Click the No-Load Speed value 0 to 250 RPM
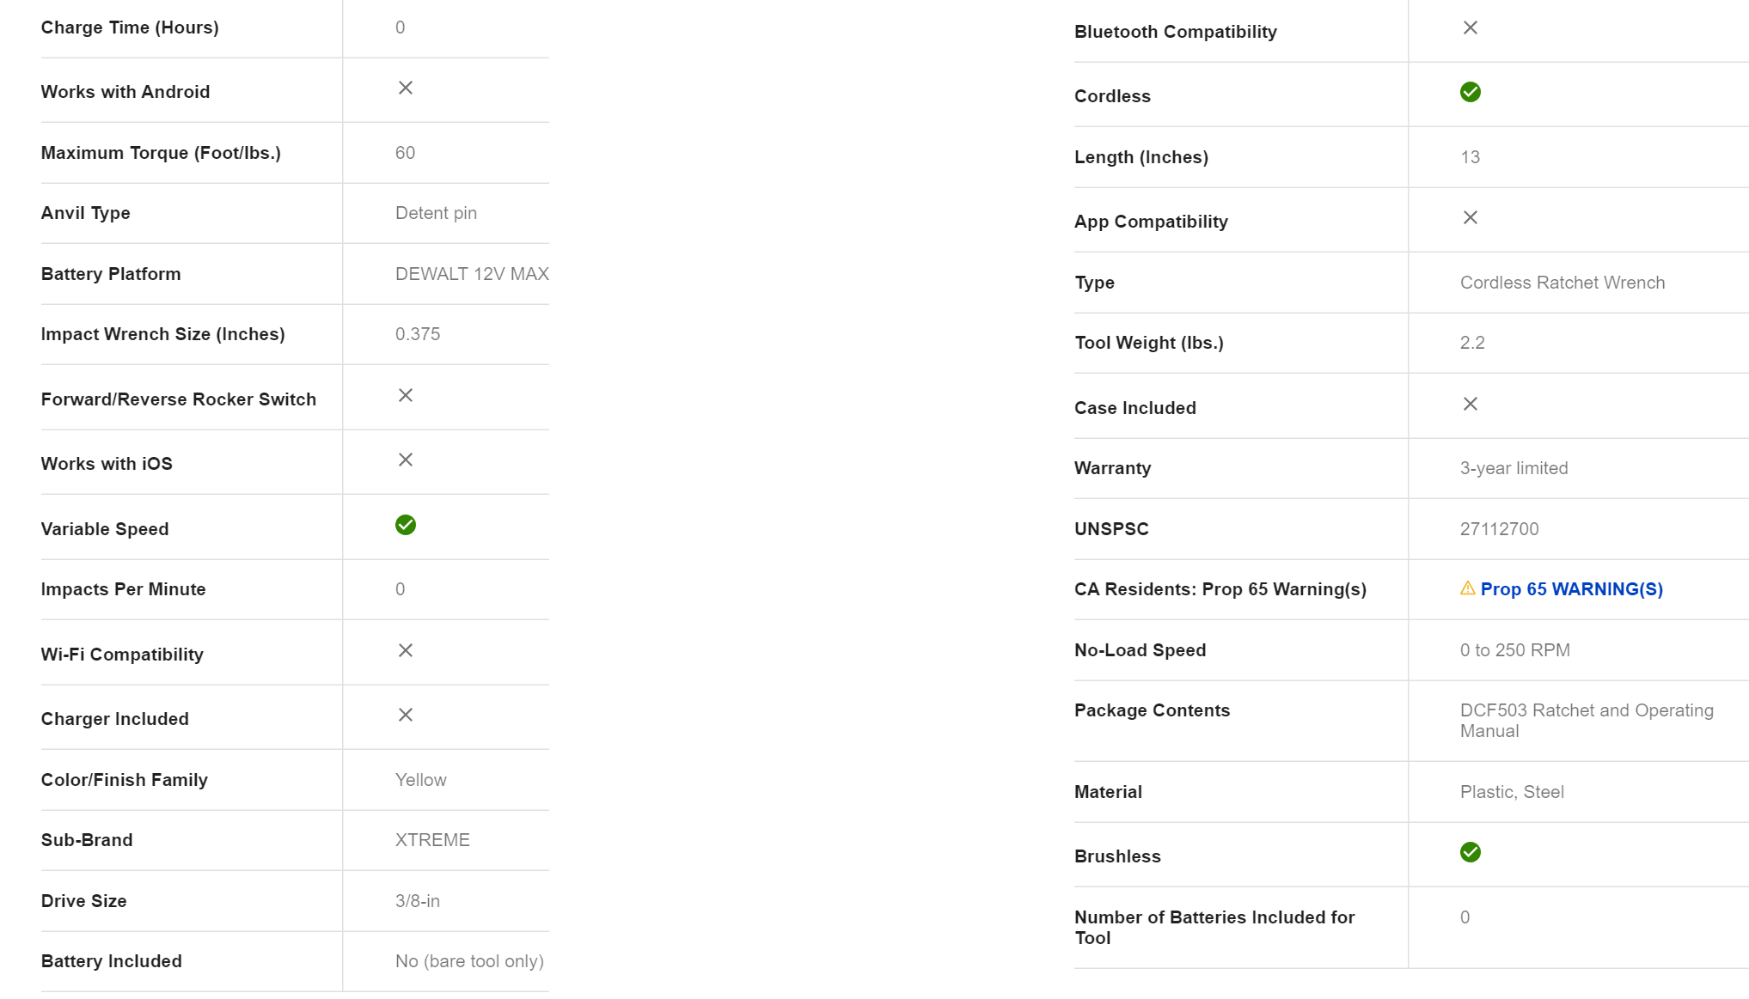 (1514, 650)
